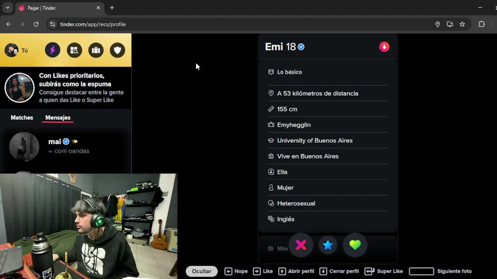Click the red down-arrow close profile button
Image resolution: width=497 pixels, height=279 pixels.
384,47
